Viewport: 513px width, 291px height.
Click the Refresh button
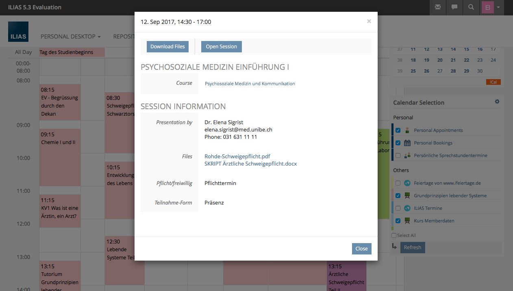413,248
